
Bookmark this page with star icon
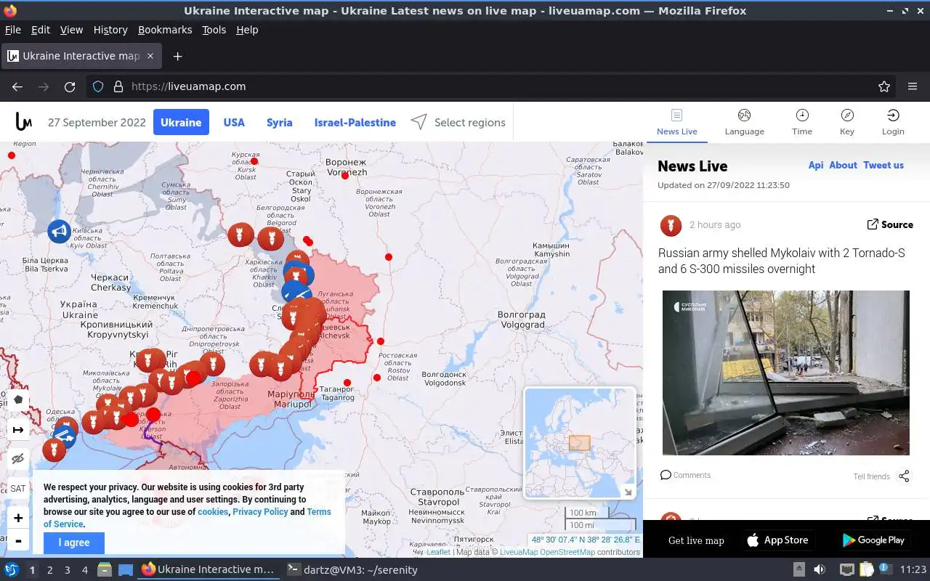[x=884, y=86]
